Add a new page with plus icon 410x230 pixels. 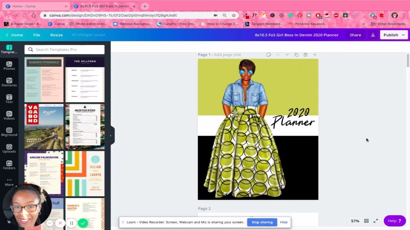click(315, 55)
